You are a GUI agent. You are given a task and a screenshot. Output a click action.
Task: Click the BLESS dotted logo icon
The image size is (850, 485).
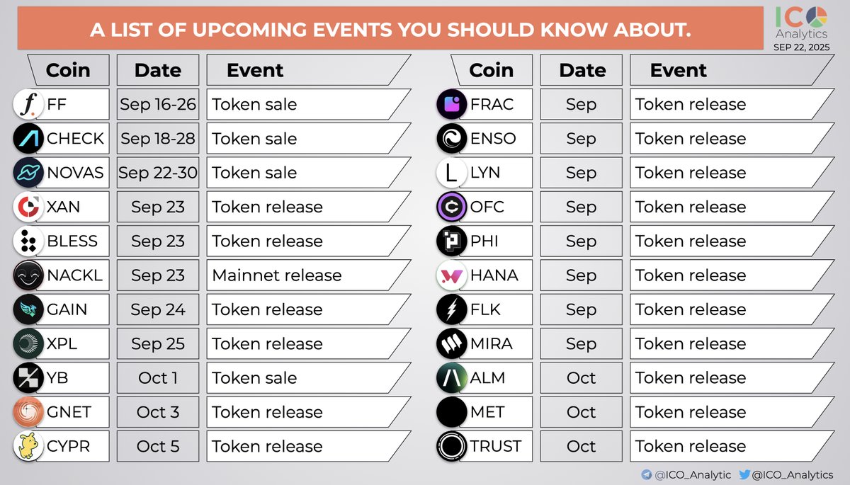click(29, 241)
